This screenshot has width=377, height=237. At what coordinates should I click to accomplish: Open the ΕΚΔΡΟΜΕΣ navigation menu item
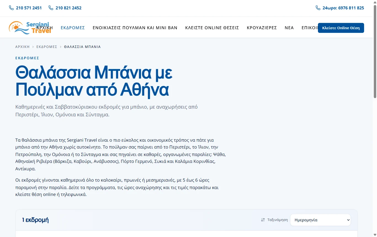73,28
